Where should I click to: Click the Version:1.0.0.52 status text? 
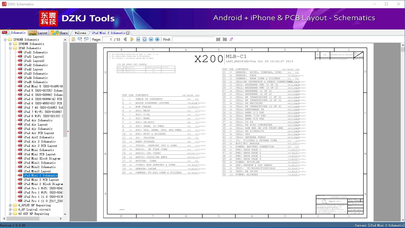[x=13, y=225]
